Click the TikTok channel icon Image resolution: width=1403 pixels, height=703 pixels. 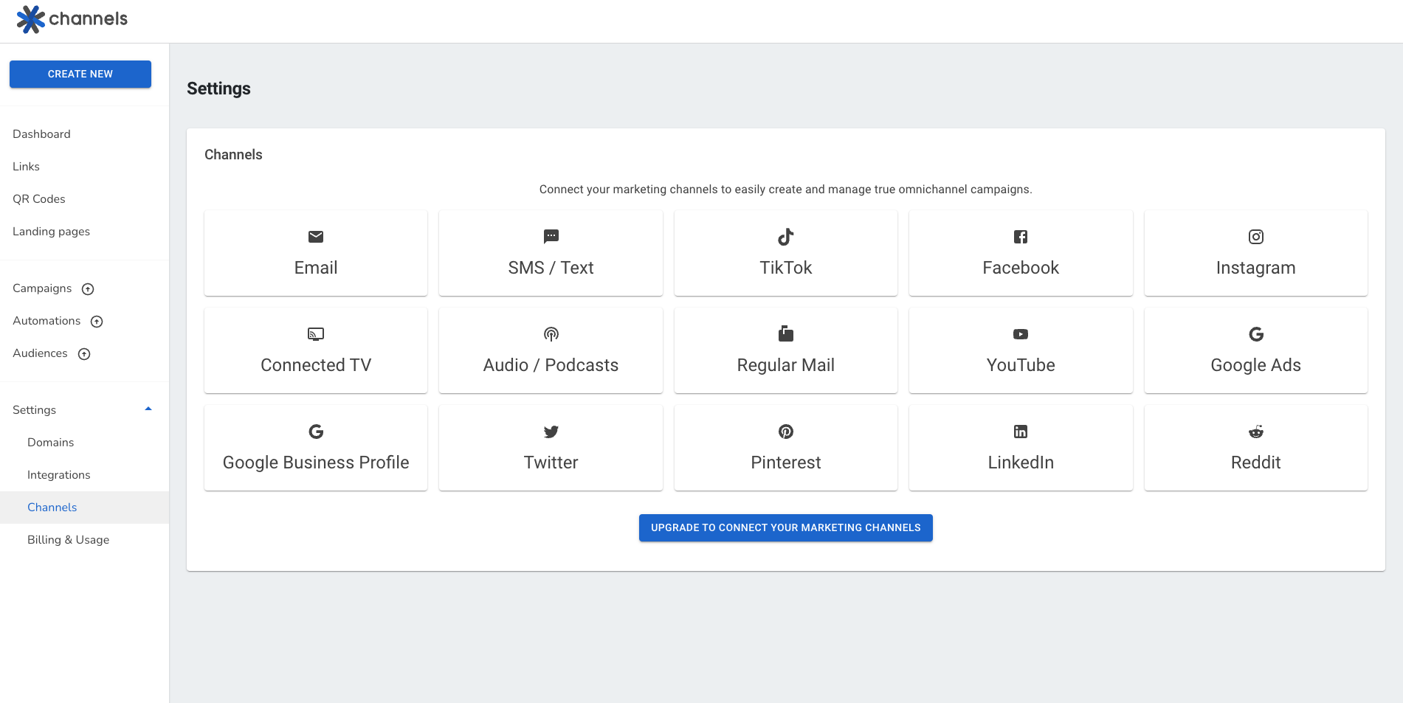[x=785, y=237]
